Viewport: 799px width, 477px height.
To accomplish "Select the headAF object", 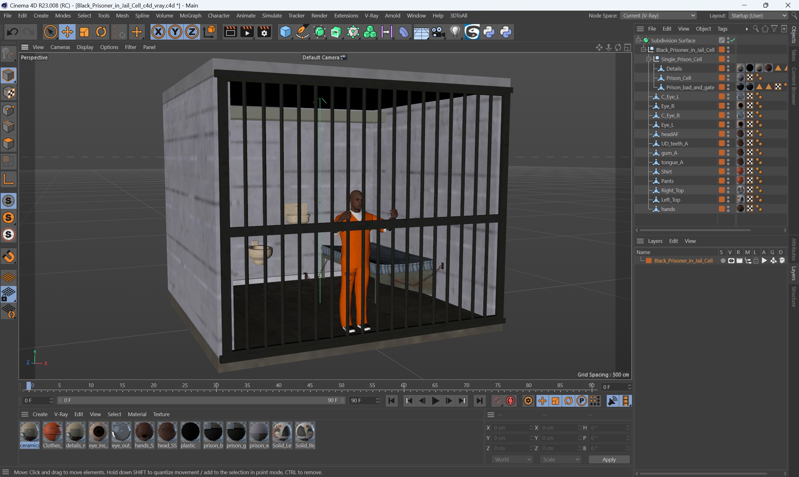I will coord(670,134).
